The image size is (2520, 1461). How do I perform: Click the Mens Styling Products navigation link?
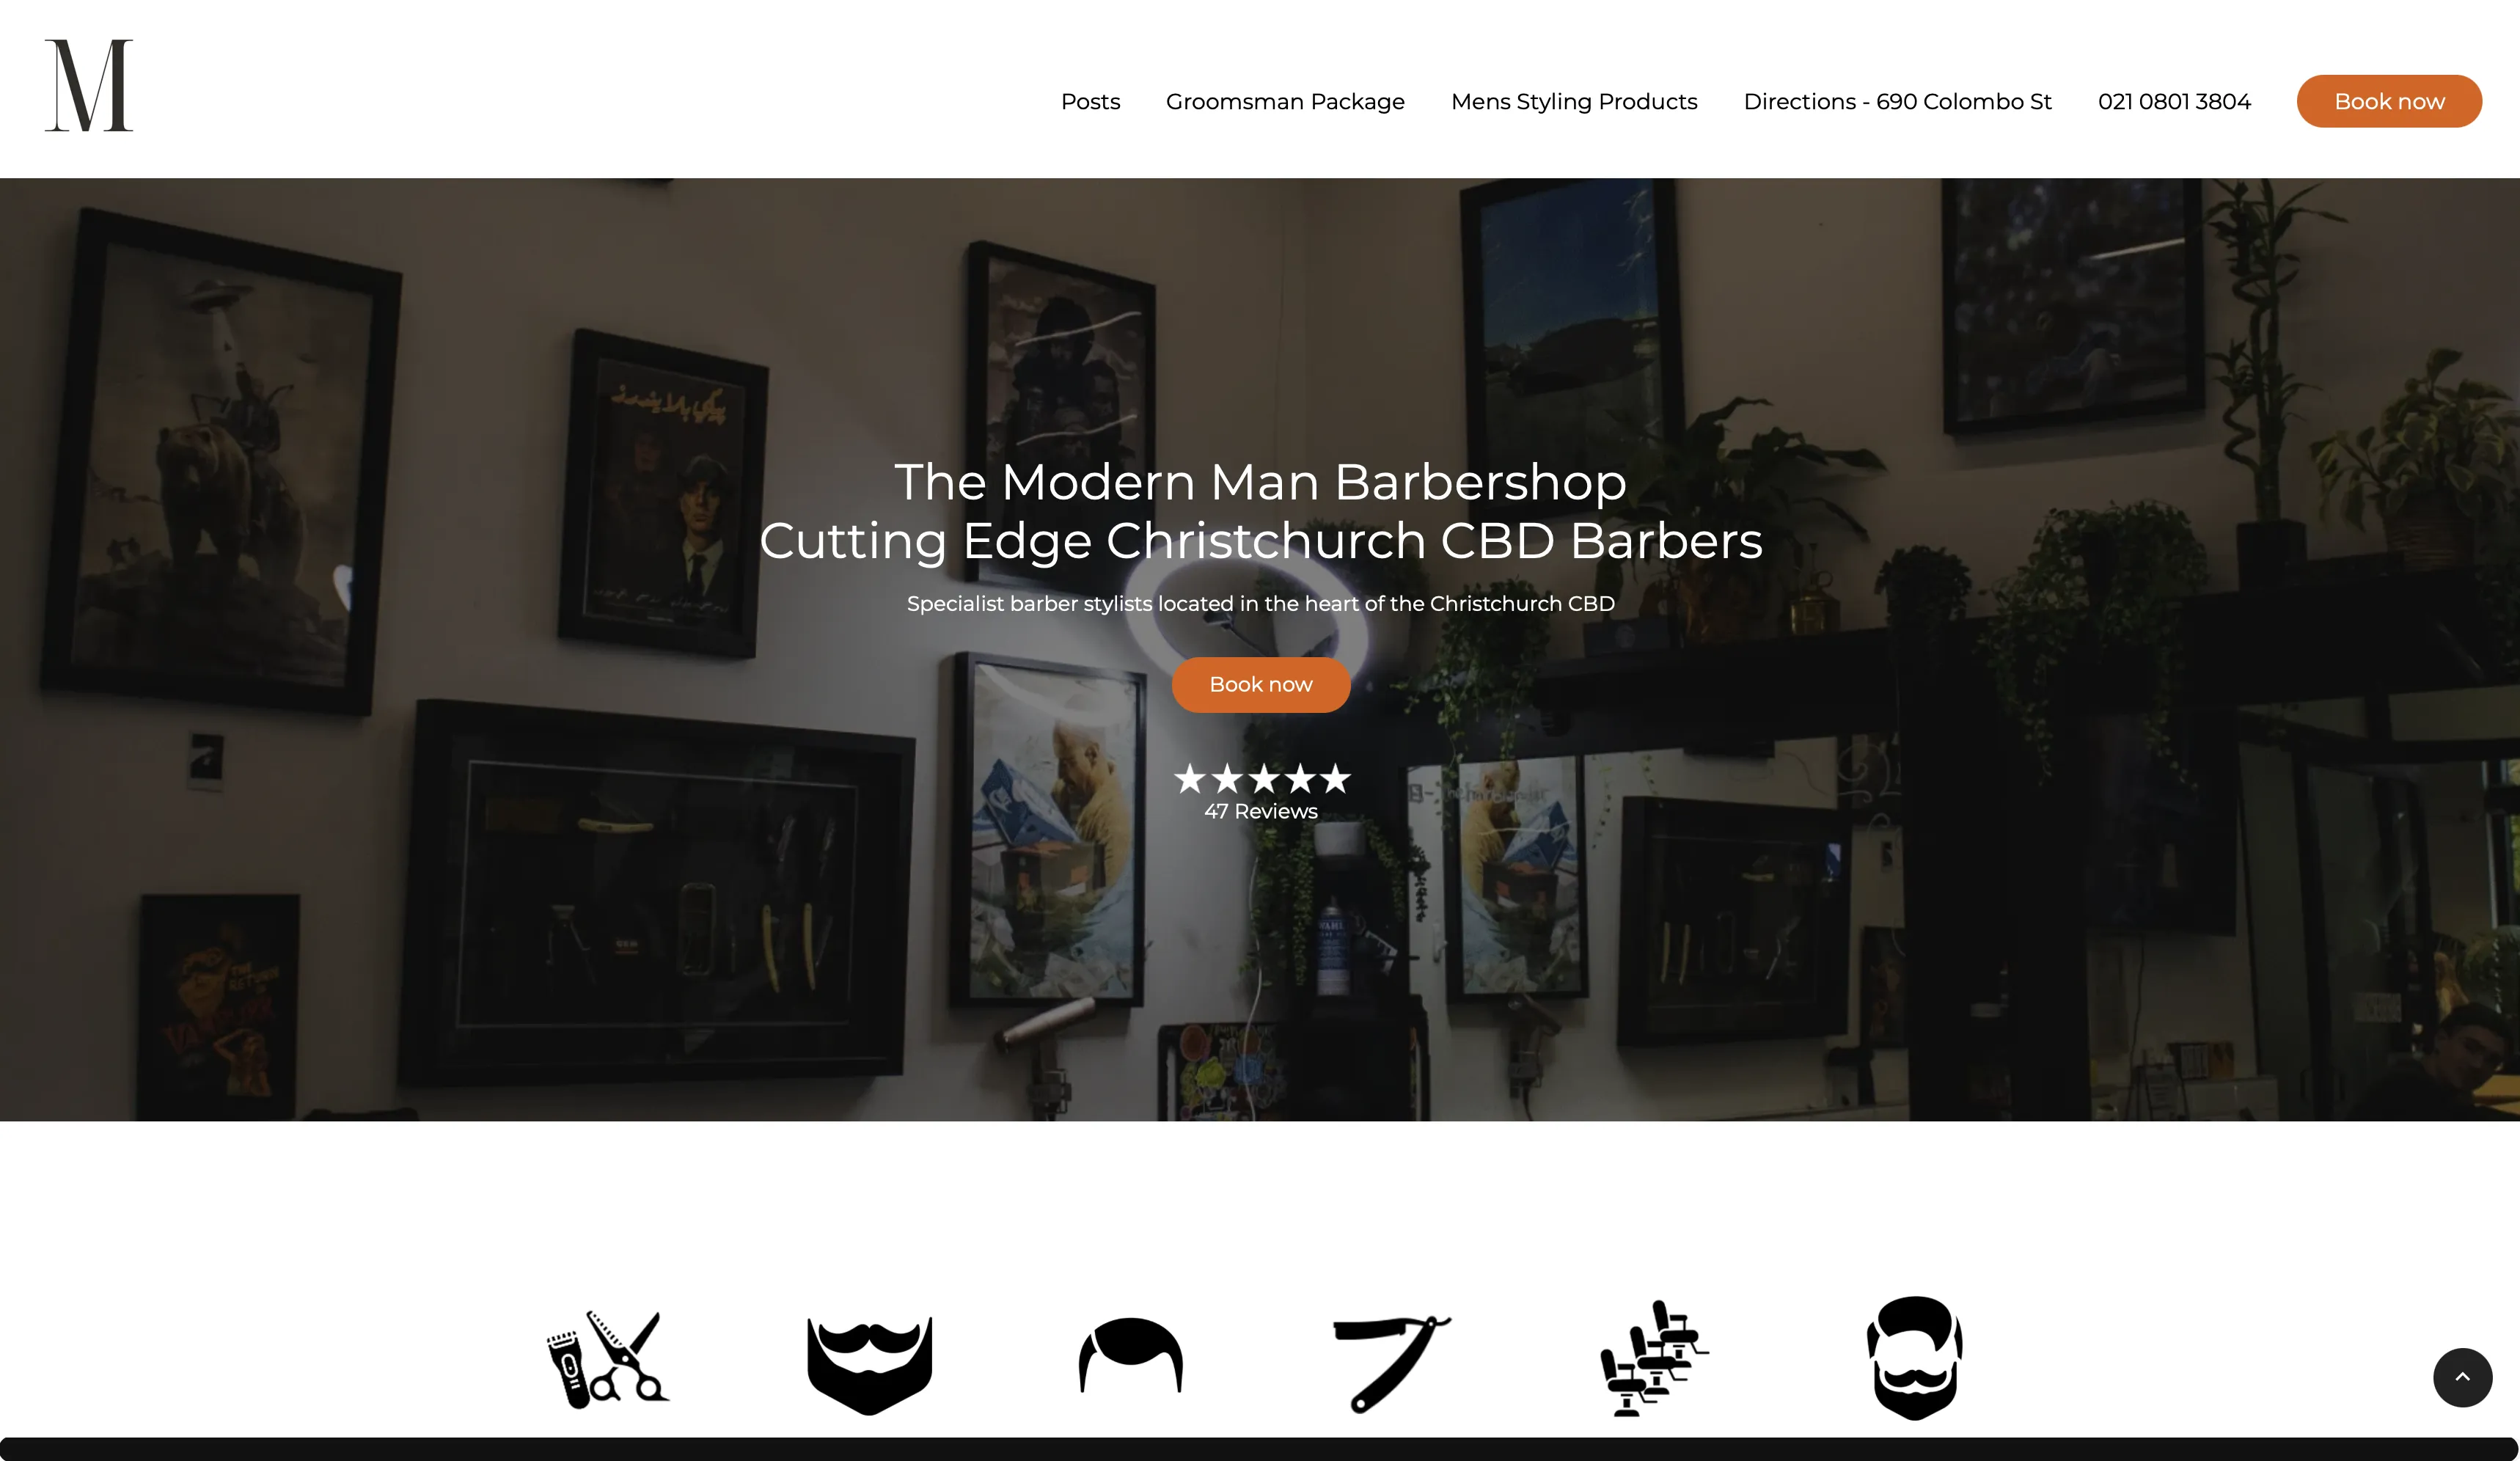(x=1574, y=101)
